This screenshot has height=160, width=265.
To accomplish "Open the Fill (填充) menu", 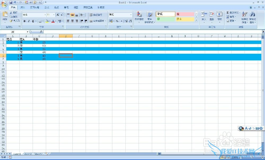I will 231,17.
